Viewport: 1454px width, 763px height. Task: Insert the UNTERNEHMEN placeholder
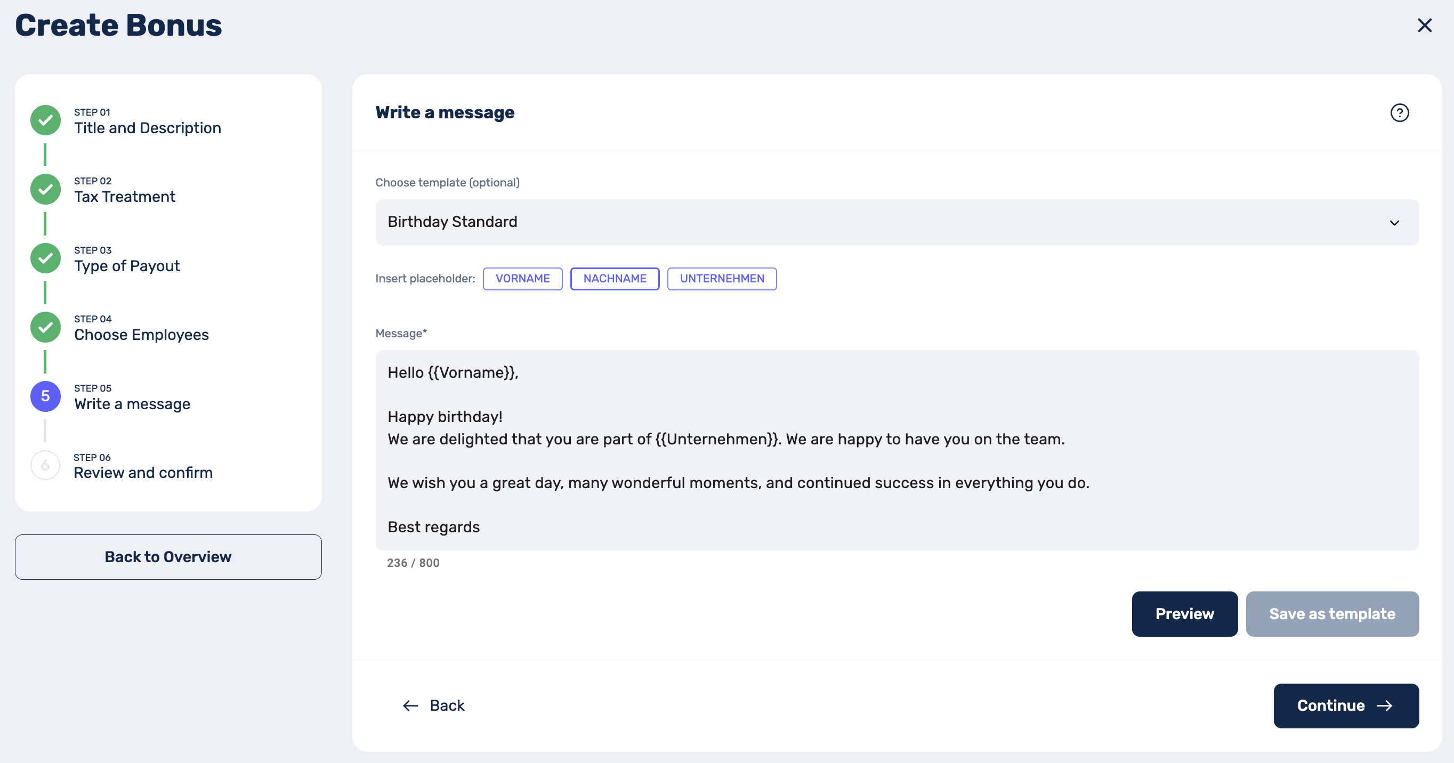(722, 279)
